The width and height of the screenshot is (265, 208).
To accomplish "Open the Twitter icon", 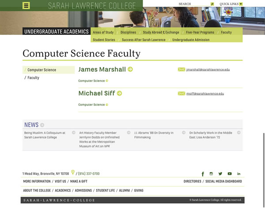I will tap(220, 174).
